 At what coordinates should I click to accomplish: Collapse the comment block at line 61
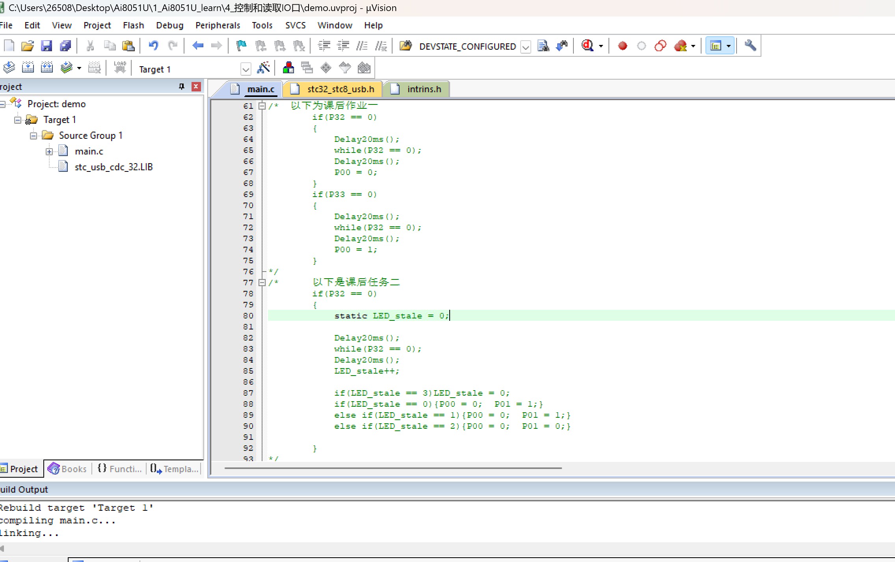tap(262, 106)
